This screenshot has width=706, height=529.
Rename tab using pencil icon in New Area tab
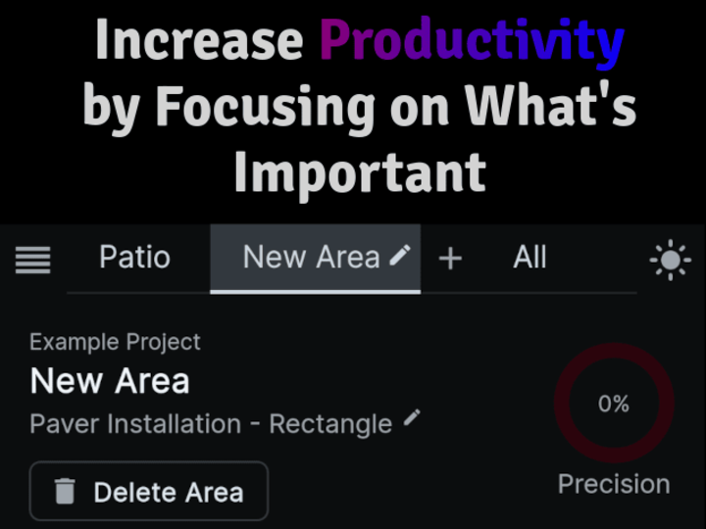pyautogui.click(x=400, y=255)
